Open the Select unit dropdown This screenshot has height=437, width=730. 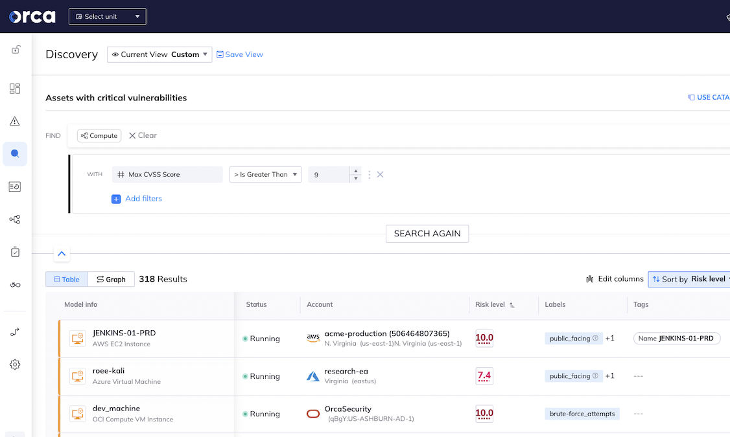[108, 17]
